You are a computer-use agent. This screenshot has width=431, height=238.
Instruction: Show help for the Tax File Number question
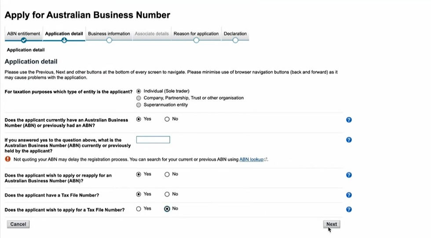click(349, 195)
